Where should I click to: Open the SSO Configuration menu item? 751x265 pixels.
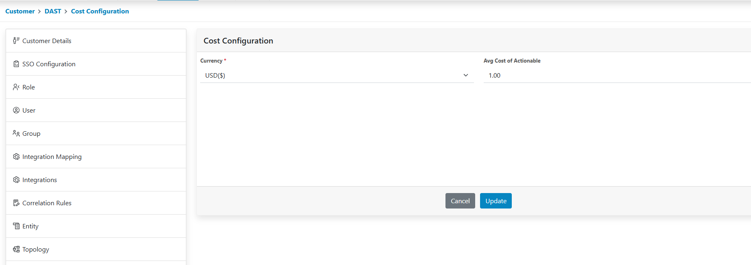click(x=49, y=64)
